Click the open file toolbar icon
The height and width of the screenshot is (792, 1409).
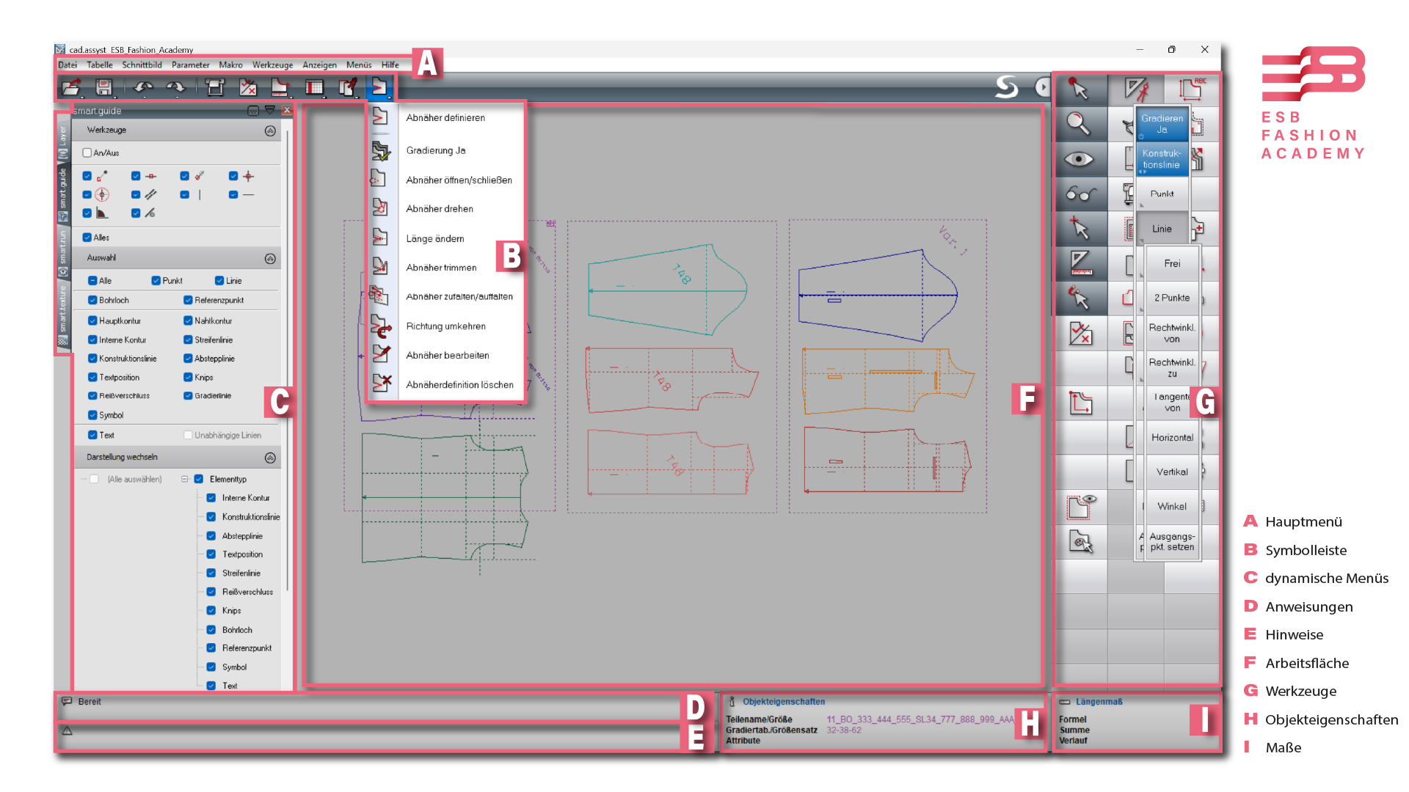71,88
